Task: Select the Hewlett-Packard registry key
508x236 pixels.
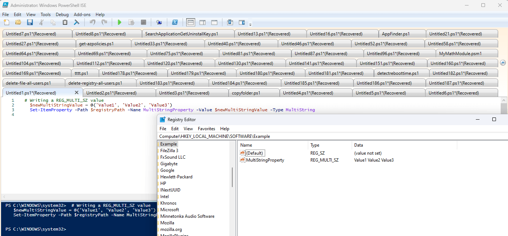Action: (176, 177)
